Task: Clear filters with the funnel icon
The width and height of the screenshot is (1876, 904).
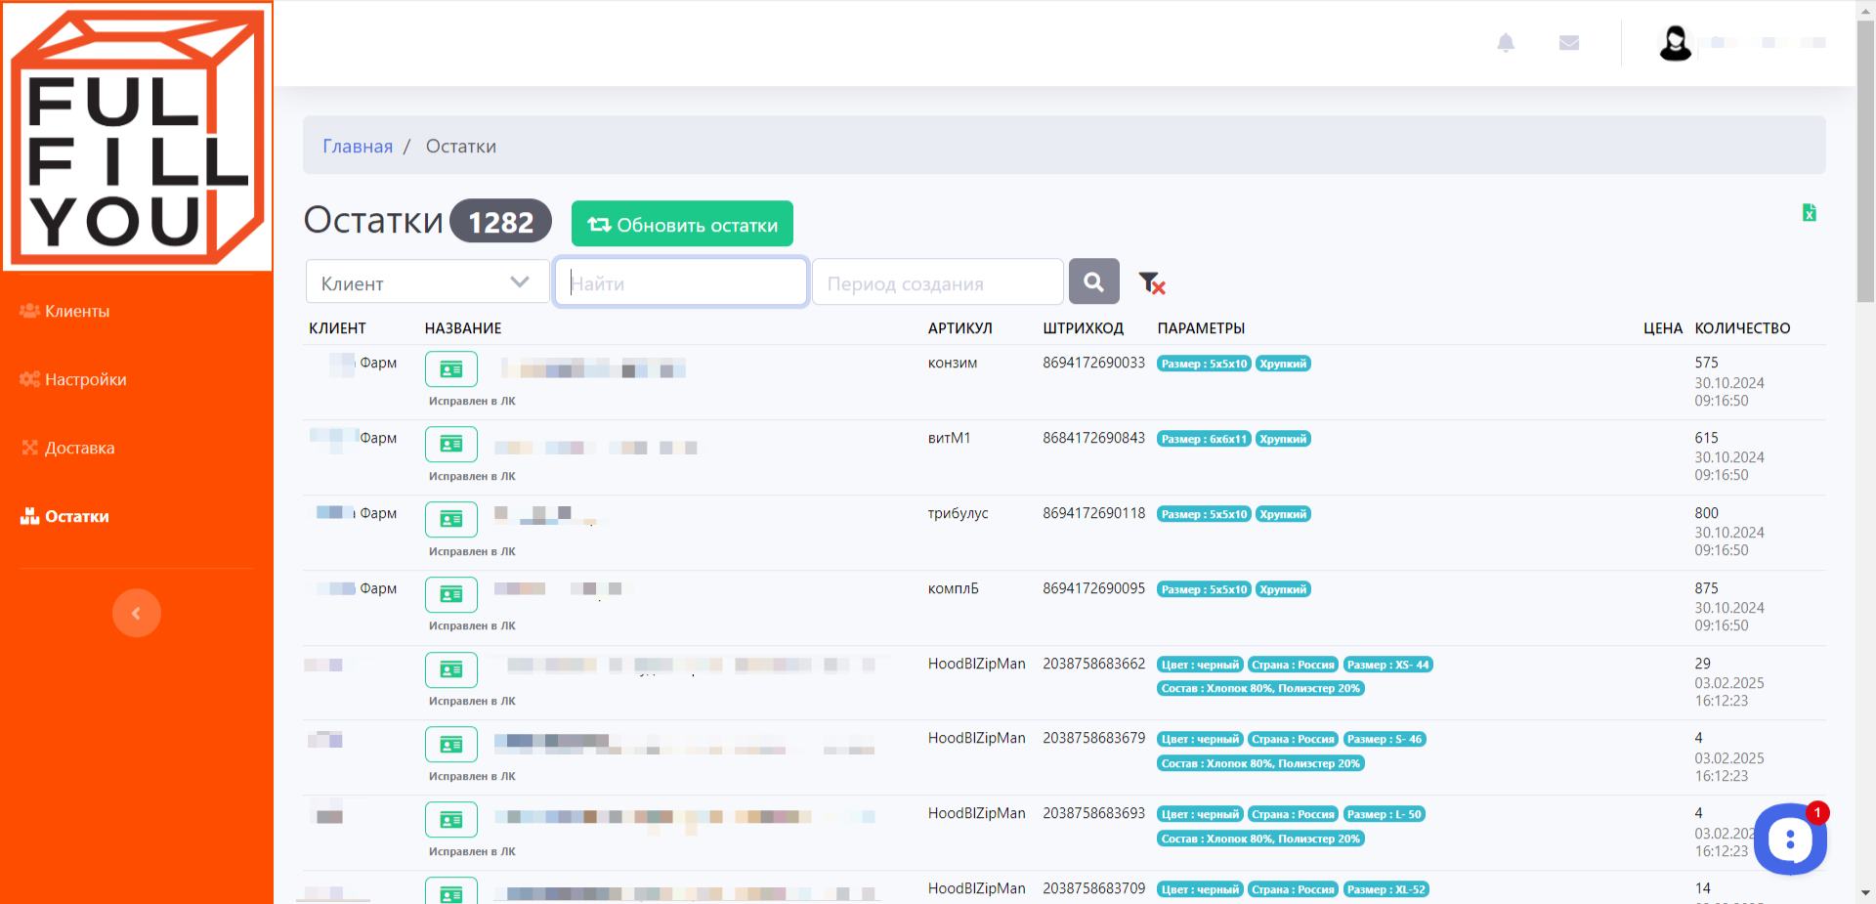Action: tap(1152, 283)
